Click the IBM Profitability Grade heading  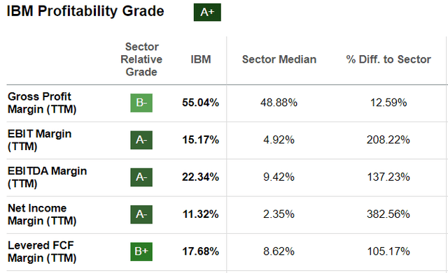pos(85,11)
